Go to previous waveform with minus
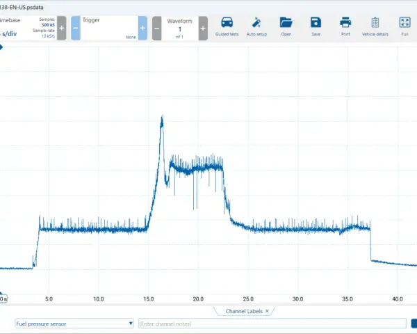 [x=156, y=29]
